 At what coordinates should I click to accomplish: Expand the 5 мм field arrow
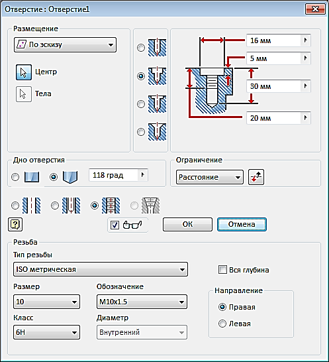point(306,58)
